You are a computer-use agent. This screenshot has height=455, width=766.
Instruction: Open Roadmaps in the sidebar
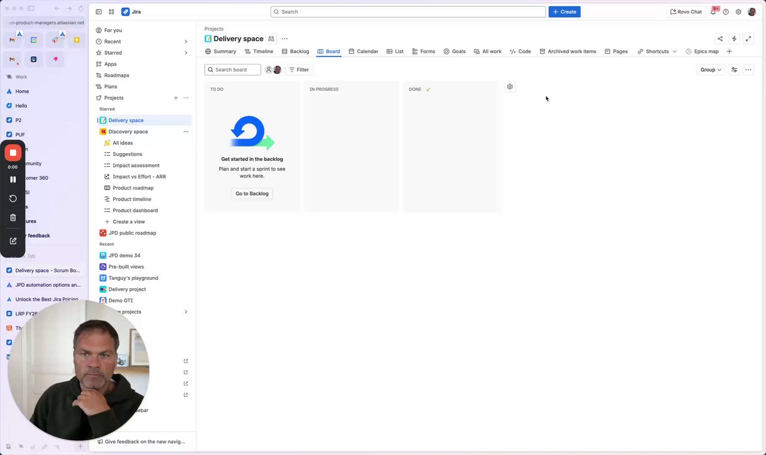[x=117, y=75]
